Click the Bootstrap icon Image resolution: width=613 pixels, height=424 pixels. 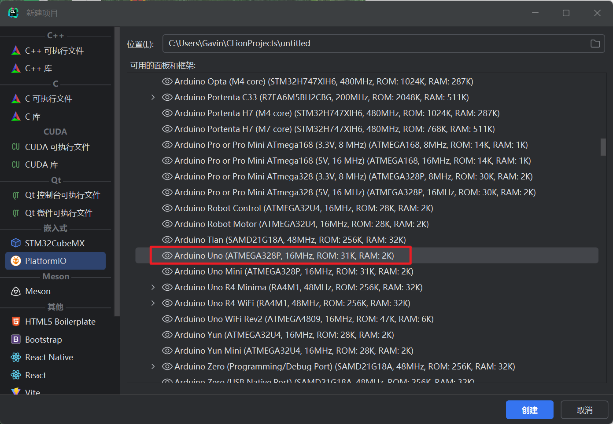pyautogui.click(x=16, y=340)
